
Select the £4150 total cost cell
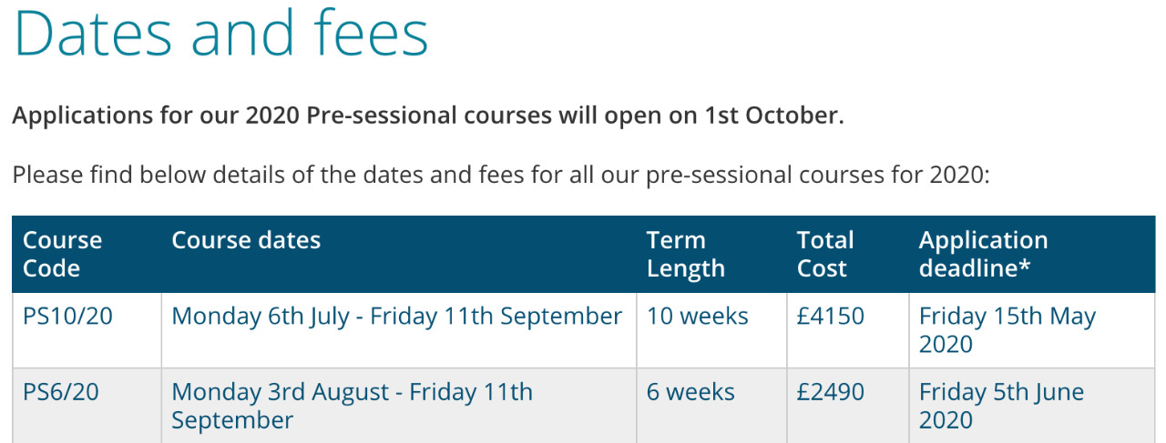[x=830, y=317]
